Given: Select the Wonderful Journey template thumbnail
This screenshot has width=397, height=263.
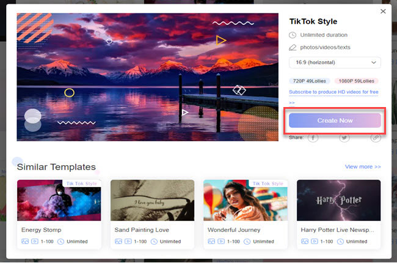Looking at the screenshot, I should [x=246, y=200].
